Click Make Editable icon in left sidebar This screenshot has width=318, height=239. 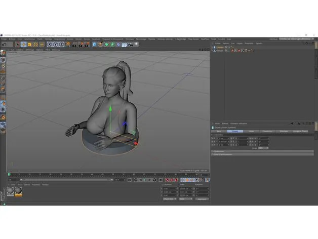point(3,53)
